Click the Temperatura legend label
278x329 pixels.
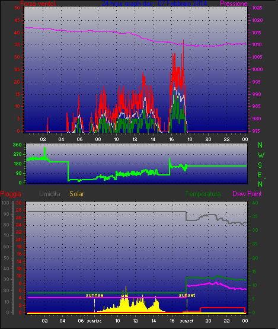click(x=203, y=194)
